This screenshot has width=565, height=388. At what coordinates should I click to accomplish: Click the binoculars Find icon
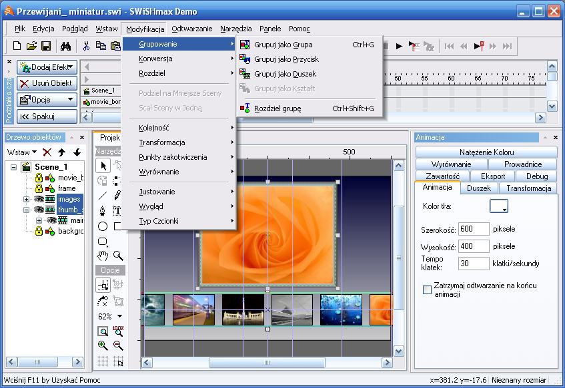[66, 46]
